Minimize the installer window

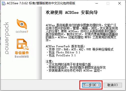(97, 3)
